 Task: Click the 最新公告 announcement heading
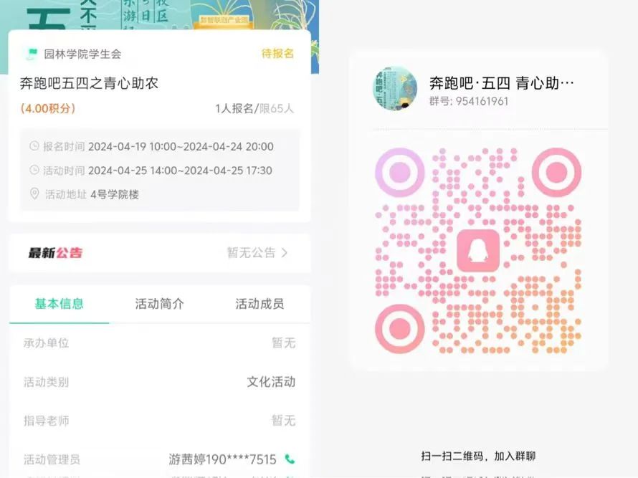(55, 253)
